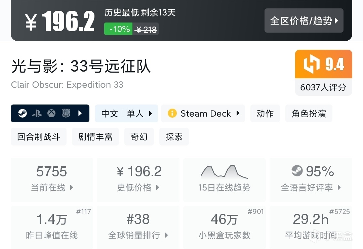Click the Steam logo beside 95%
Image resolution: width=363 pixels, height=249 pixels.
click(297, 171)
